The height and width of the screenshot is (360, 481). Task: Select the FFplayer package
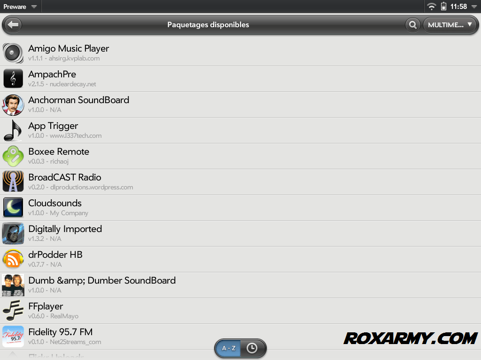click(x=240, y=311)
